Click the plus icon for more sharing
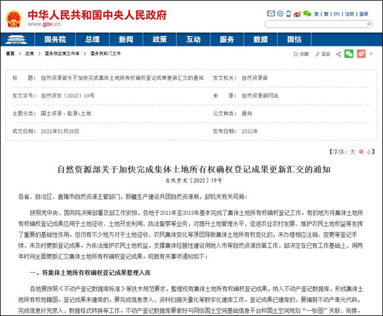Screen dimensions: 383x316 [x=371, y=54]
